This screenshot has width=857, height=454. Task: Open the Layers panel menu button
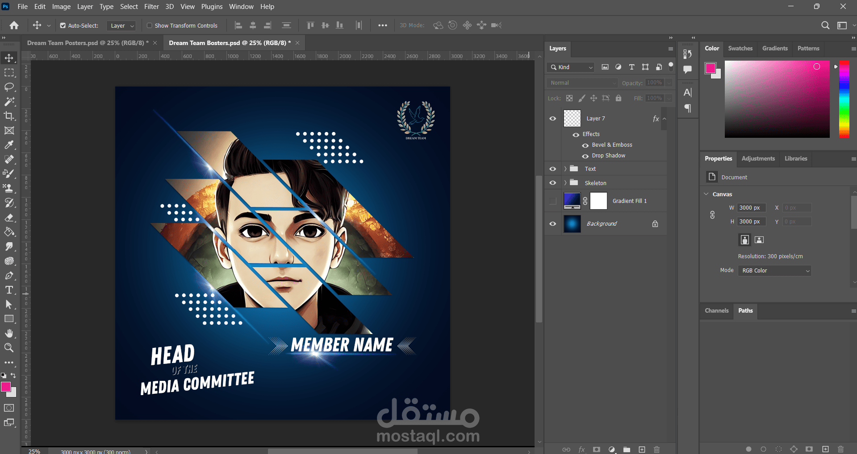pyautogui.click(x=670, y=49)
